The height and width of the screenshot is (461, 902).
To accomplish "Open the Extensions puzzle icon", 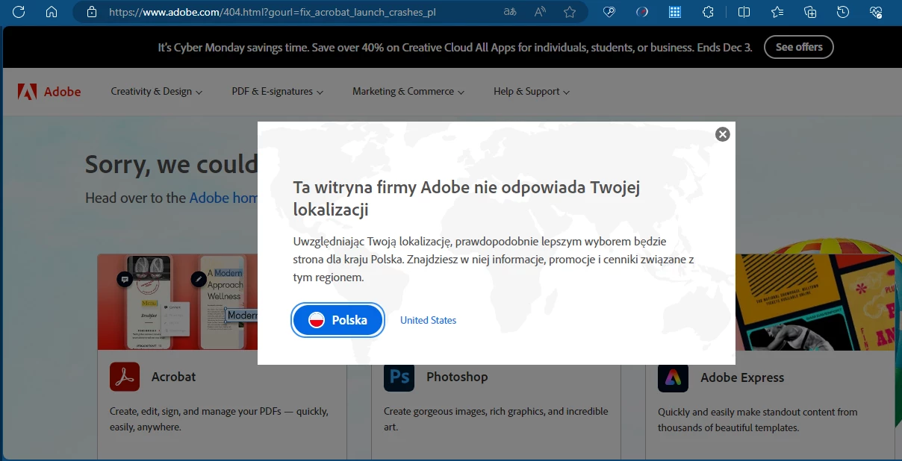I will tap(709, 12).
